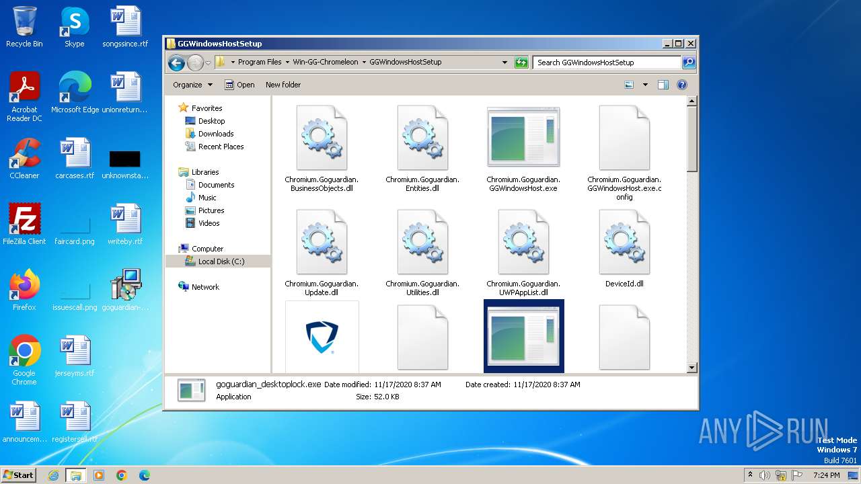Select GGWindowsHost.exe.config file icon

624,138
